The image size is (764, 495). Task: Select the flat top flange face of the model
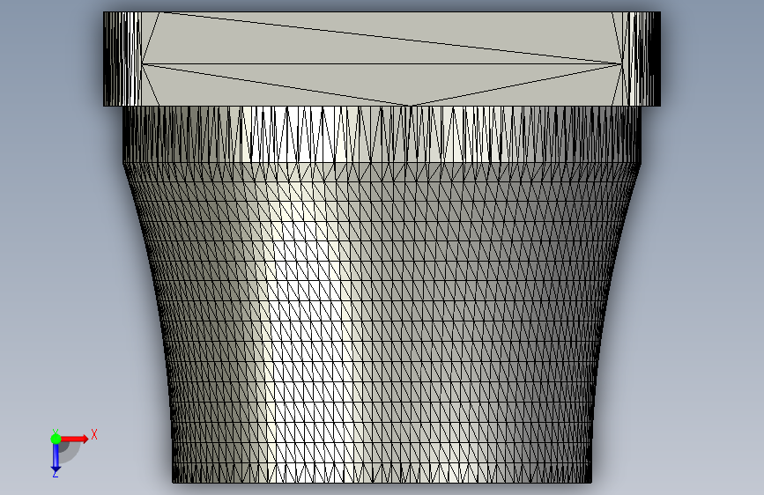click(x=382, y=59)
